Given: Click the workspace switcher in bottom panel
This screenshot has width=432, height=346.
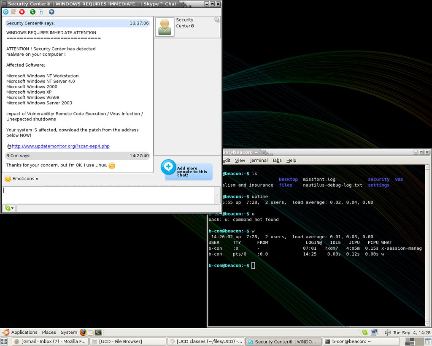Looking at the screenshot, I should (x=413, y=341).
